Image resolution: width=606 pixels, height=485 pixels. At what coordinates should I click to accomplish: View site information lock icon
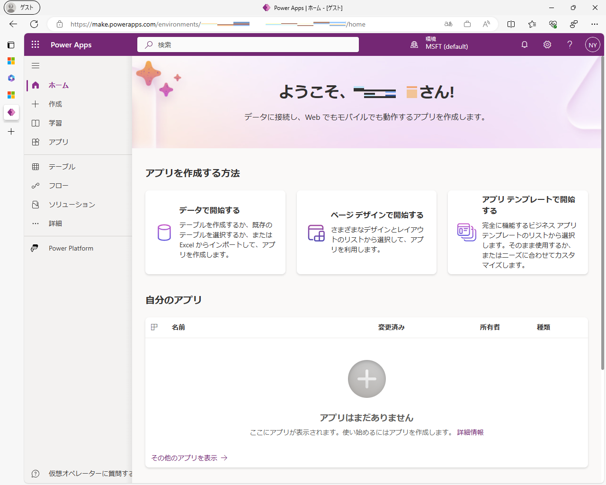(60, 24)
